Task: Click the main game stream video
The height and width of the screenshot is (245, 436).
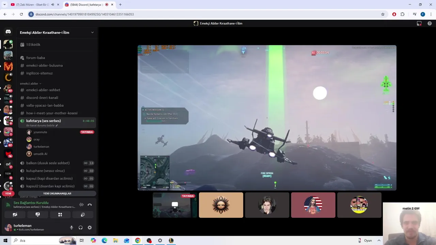Action: [x=267, y=118]
